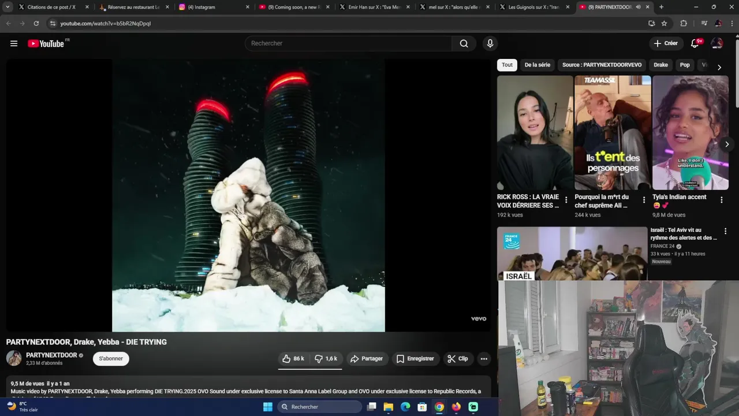
Task: Open File Explorer from the taskbar
Action: pyautogui.click(x=389, y=407)
